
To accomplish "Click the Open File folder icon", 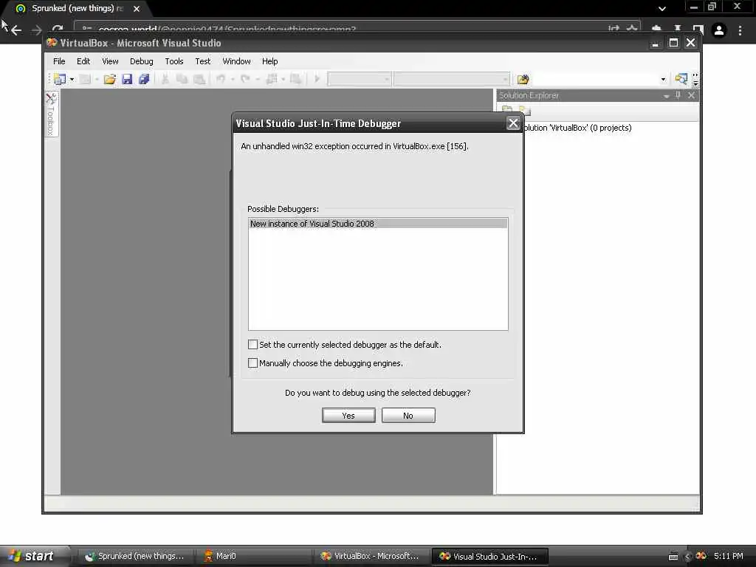I will [x=110, y=79].
